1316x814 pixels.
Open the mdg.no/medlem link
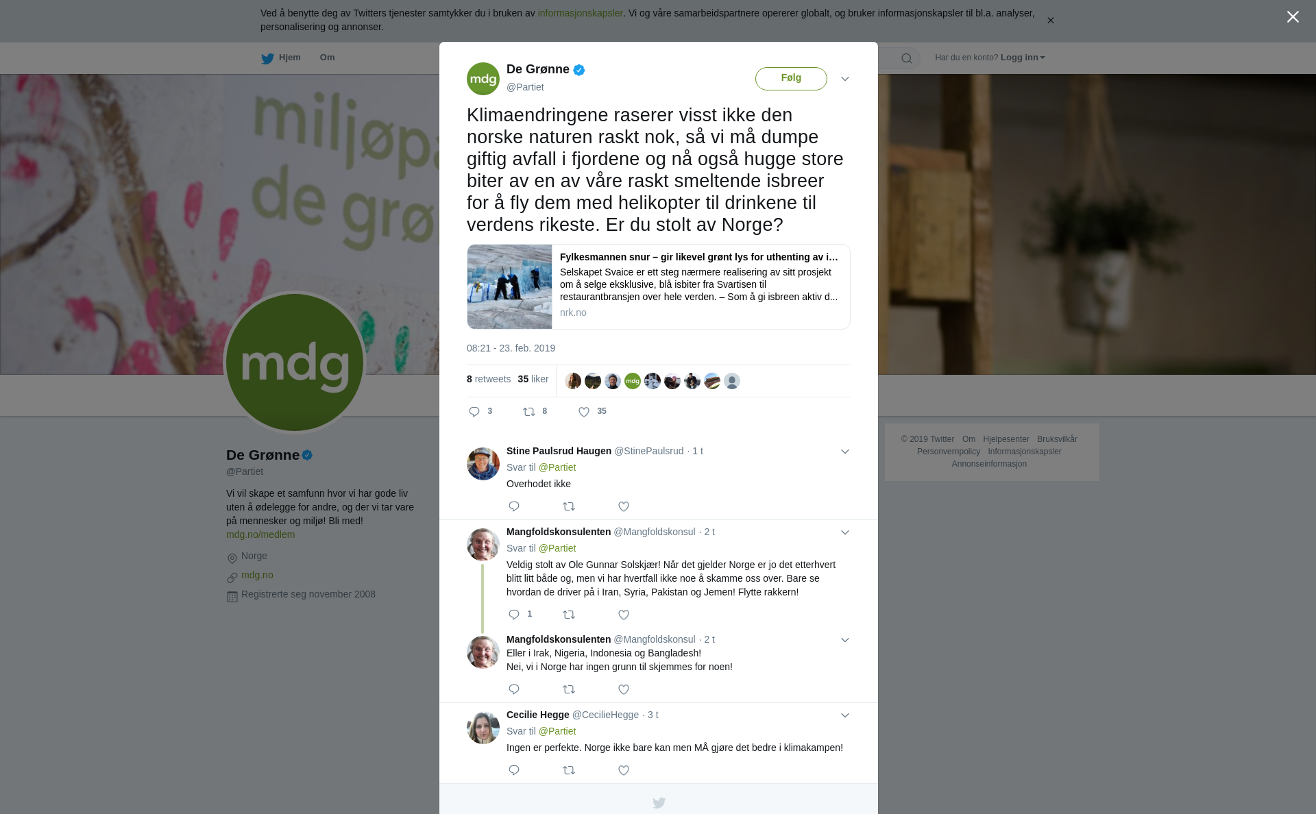(260, 534)
